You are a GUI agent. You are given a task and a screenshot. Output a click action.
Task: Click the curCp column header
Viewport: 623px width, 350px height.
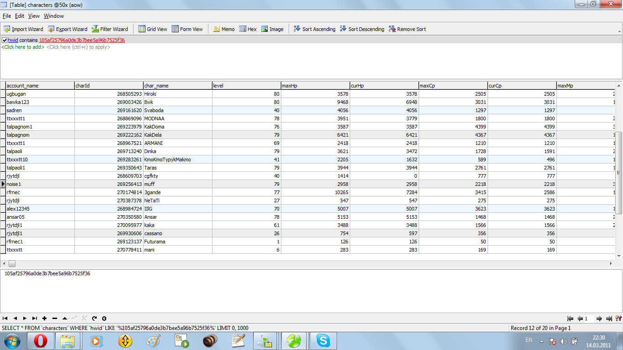pos(522,86)
